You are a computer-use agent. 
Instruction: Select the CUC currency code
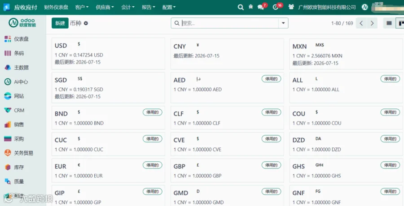click(x=61, y=140)
